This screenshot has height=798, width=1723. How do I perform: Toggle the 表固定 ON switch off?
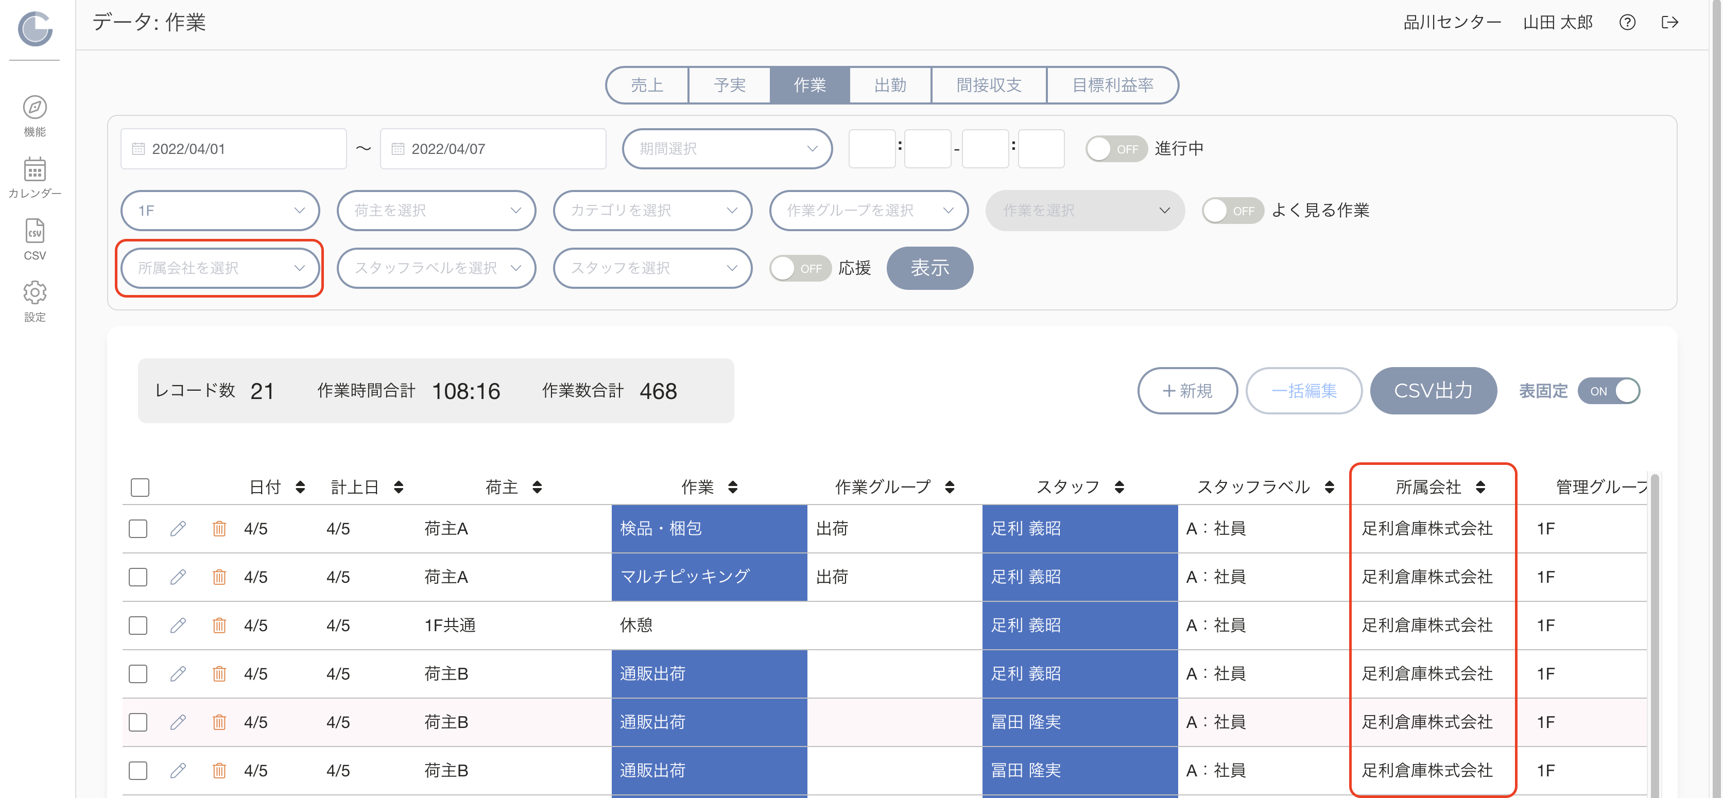point(1609,391)
